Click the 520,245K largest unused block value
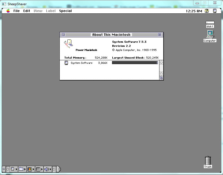223x175 pixels. click(152, 58)
